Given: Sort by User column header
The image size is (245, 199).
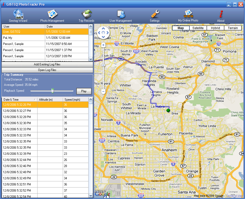Looking at the screenshot, I should point(23,26).
